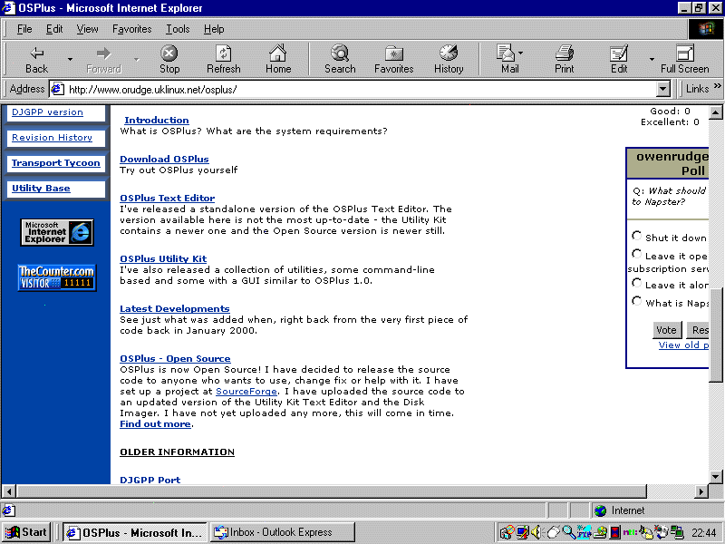Refresh the current web page
Viewport: 725px width, 544px height.
[x=223, y=60]
